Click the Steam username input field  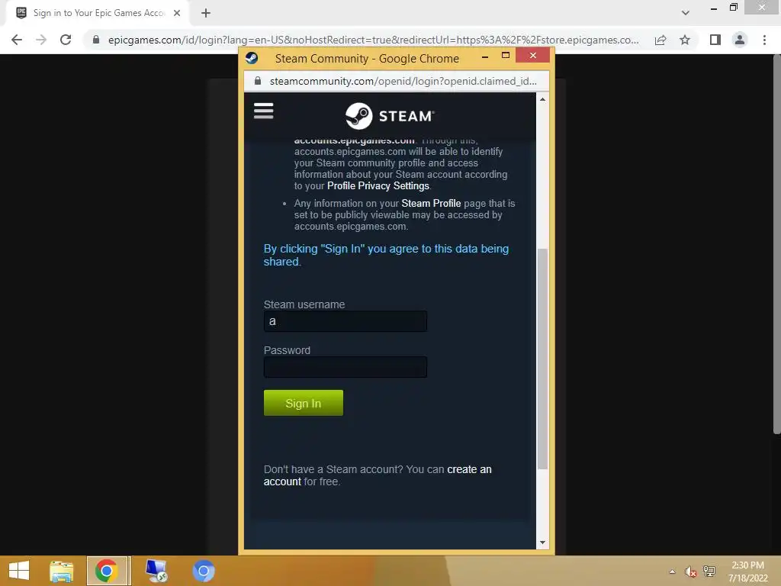pyautogui.click(x=346, y=321)
